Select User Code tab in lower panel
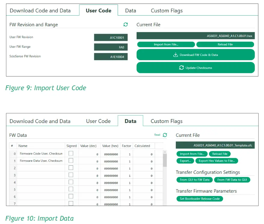 [x=98, y=121]
